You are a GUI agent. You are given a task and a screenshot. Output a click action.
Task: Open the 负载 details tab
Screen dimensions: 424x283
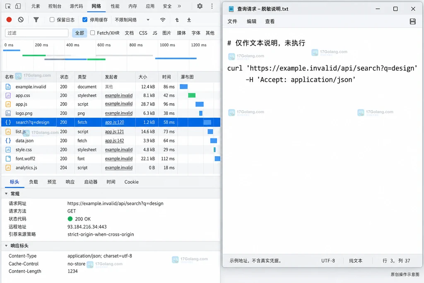pyautogui.click(x=34, y=182)
